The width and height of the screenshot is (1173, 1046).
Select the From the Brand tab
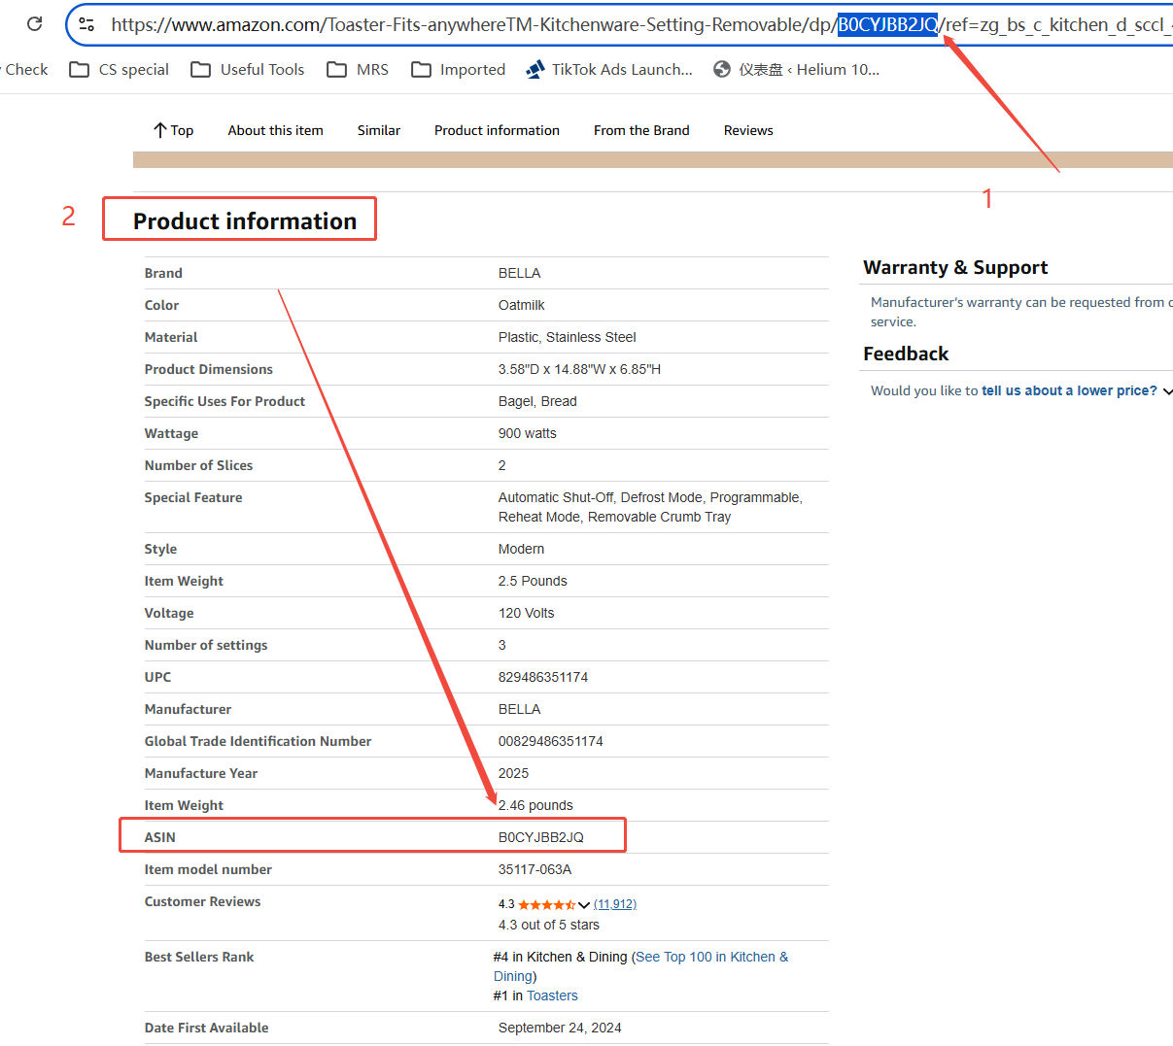(641, 130)
